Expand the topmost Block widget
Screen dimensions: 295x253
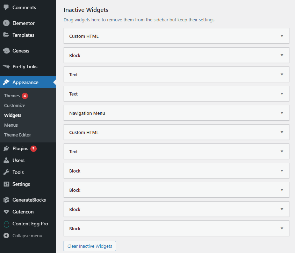(282, 55)
